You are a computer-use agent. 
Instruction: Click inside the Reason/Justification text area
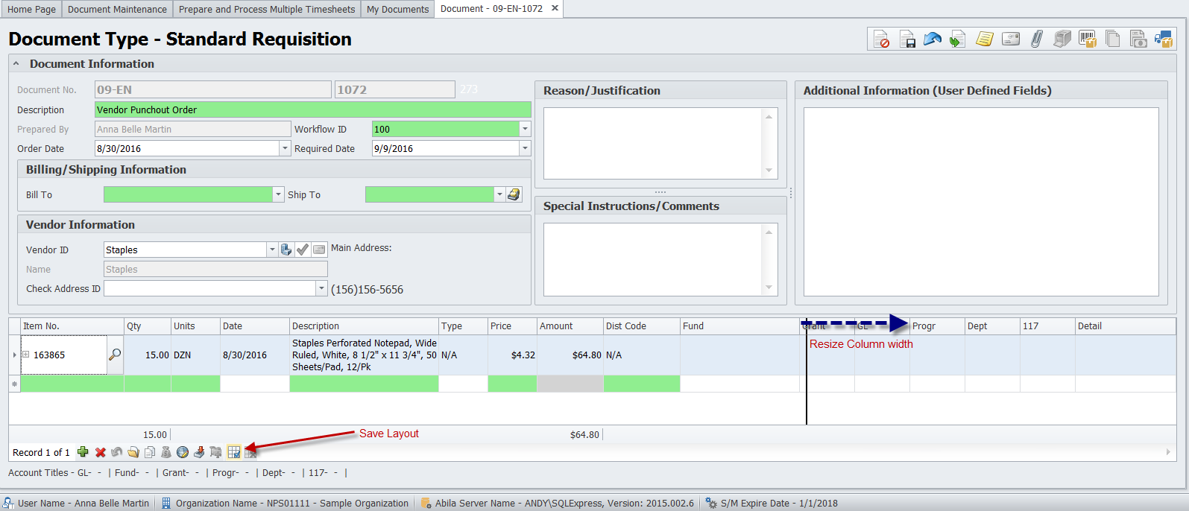(652, 143)
